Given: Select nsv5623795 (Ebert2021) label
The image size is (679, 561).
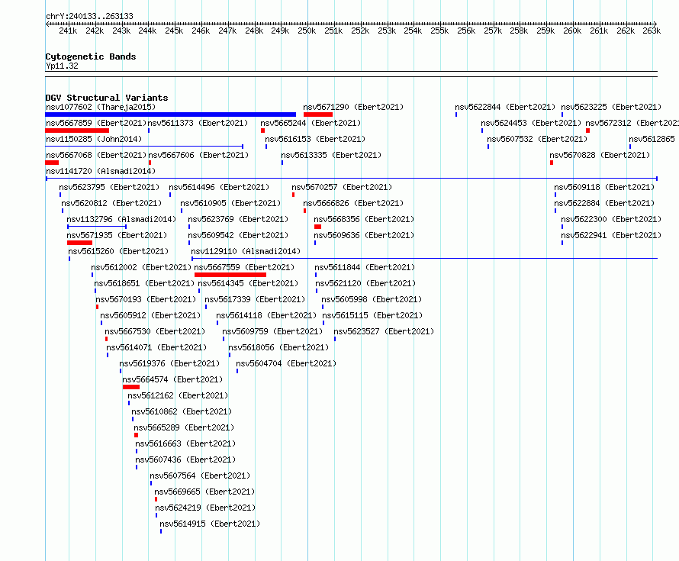Looking at the screenshot, I should [x=109, y=187].
